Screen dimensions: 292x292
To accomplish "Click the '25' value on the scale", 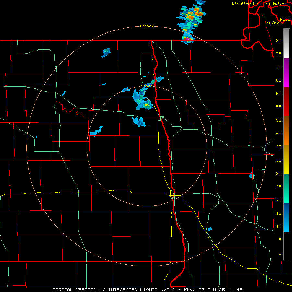I will coord(279,187).
